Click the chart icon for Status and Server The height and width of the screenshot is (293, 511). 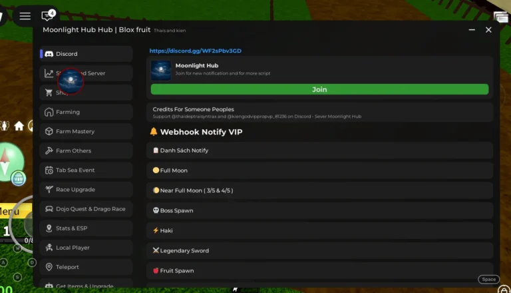pos(49,73)
